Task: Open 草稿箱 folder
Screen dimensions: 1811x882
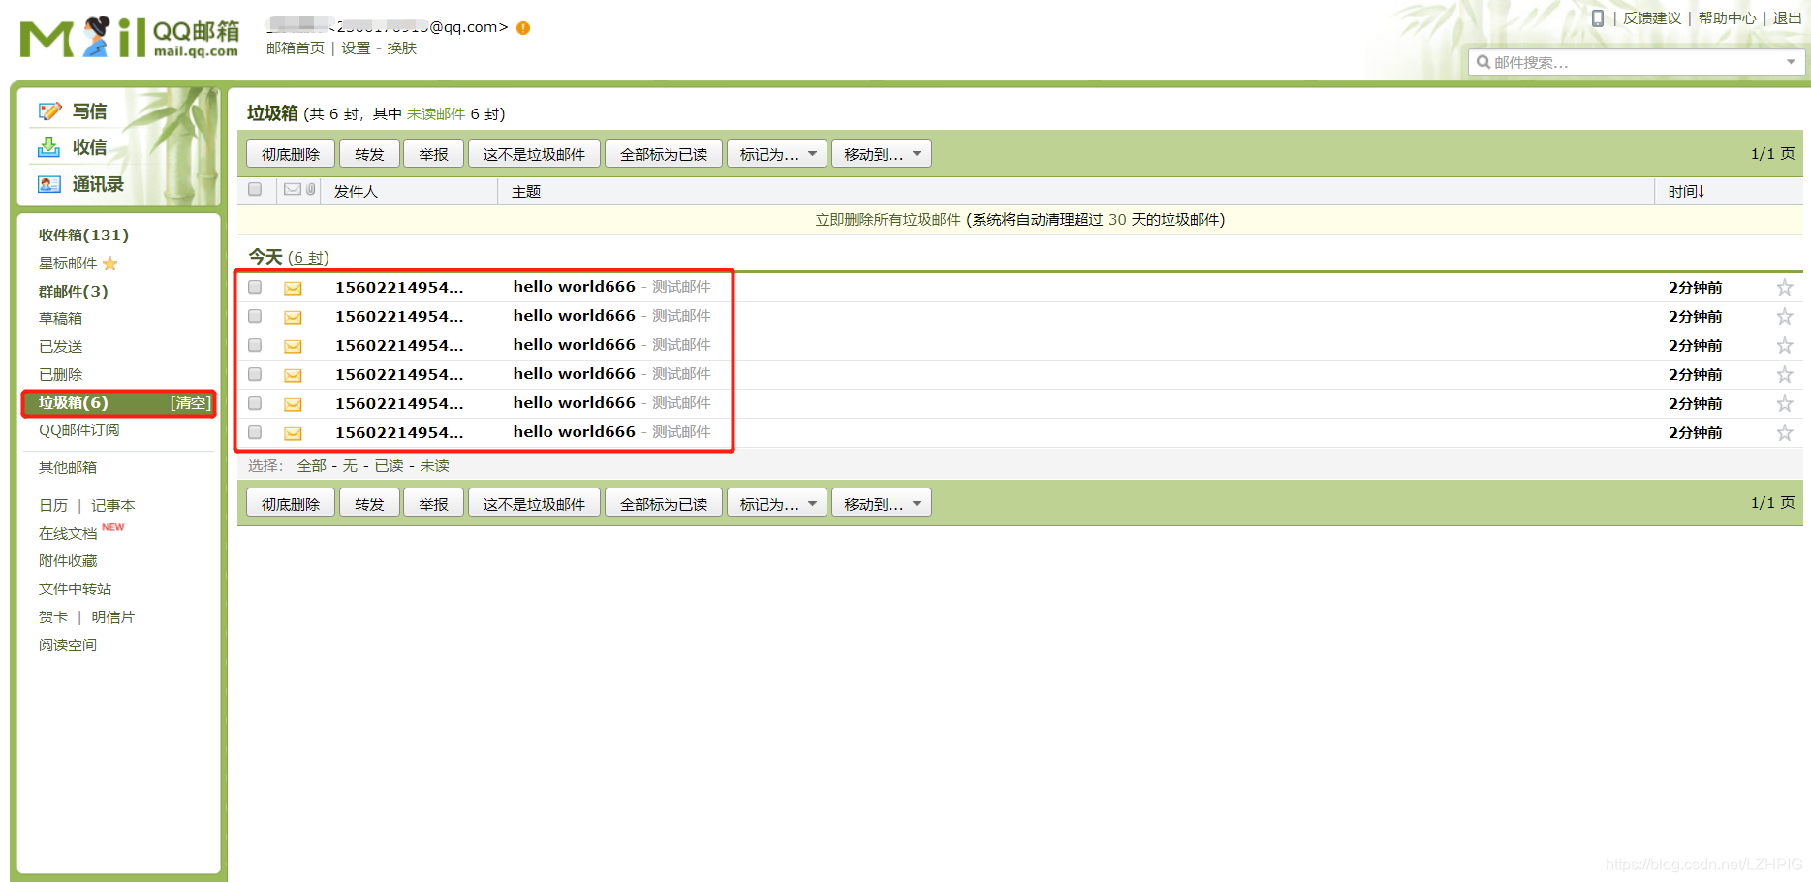Action: click(x=60, y=318)
